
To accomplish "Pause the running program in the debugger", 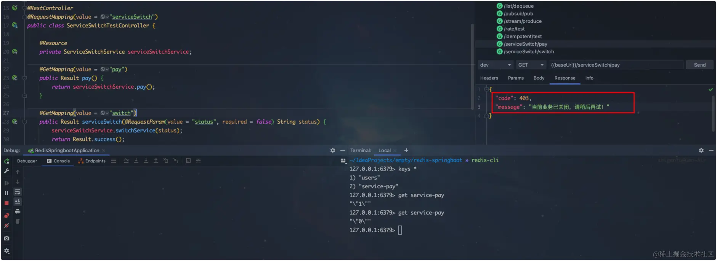I will 6,193.
